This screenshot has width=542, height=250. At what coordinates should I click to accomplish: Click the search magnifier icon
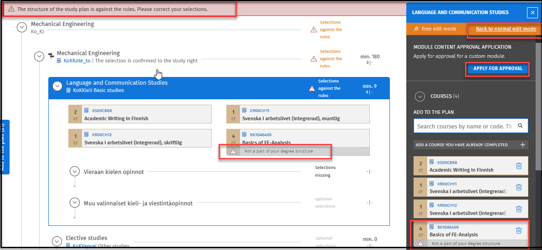coord(520,126)
